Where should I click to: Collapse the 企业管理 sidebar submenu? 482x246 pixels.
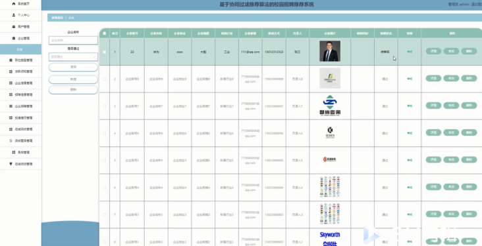coord(20,38)
